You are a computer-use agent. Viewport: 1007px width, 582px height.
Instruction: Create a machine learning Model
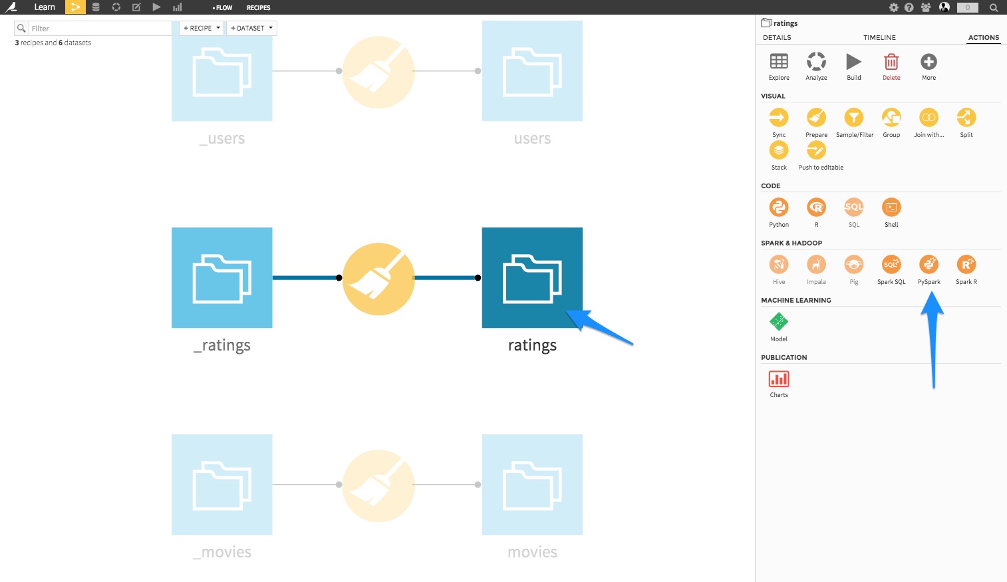pos(778,326)
